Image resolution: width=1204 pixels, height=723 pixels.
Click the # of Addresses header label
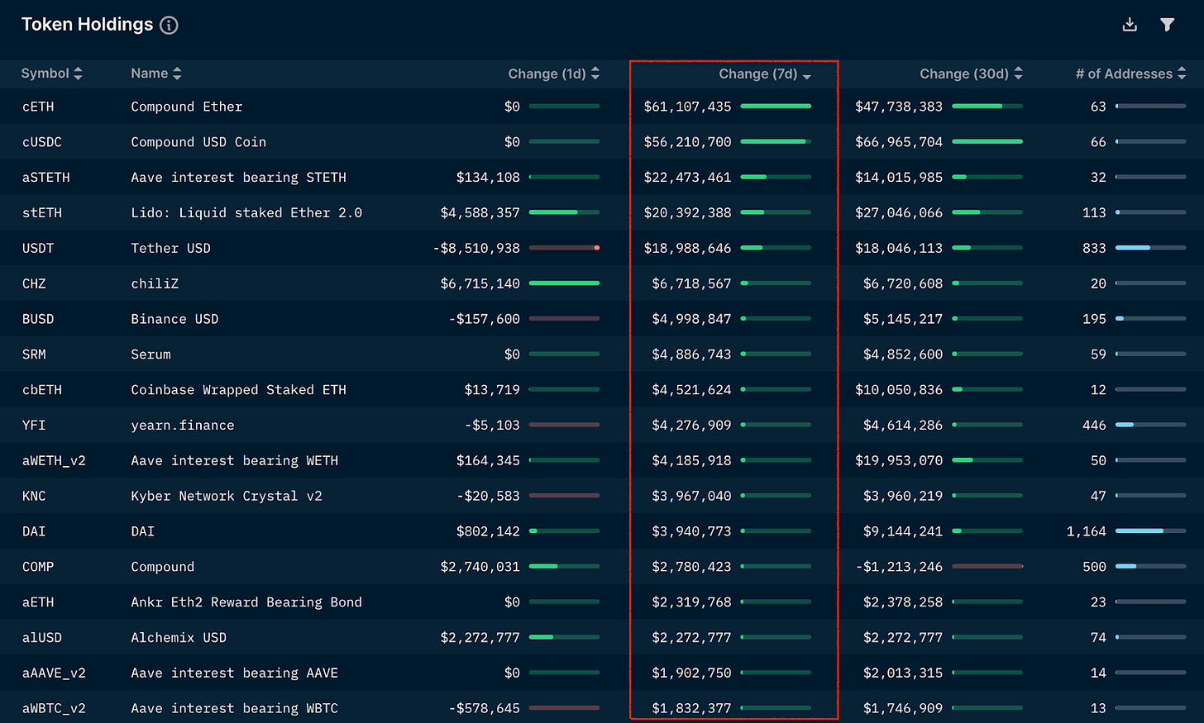pyautogui.click(x=1124, y=74)
